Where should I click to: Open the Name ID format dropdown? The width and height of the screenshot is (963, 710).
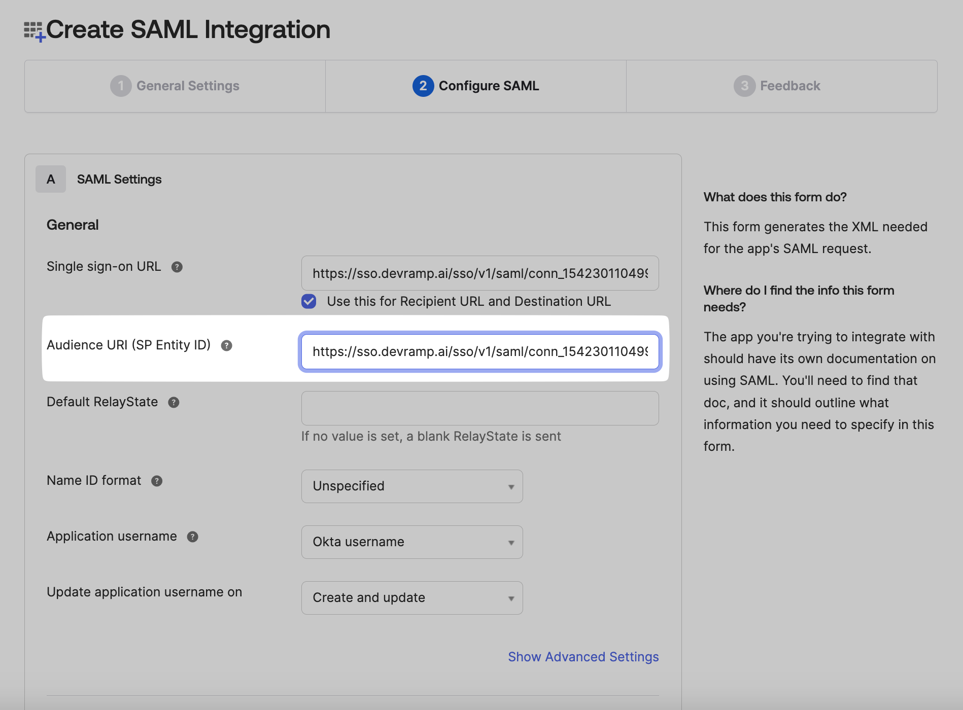click(x=411, y=486)
